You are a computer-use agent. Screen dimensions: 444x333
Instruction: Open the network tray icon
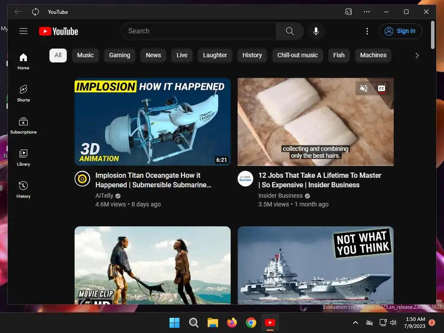383,323
